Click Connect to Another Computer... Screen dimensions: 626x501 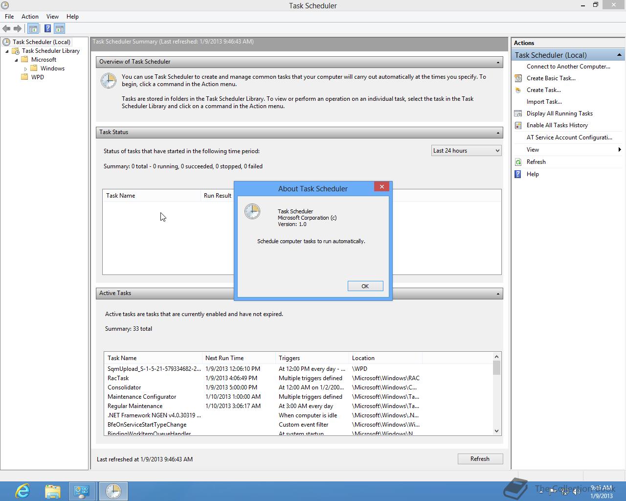point(568,67)
